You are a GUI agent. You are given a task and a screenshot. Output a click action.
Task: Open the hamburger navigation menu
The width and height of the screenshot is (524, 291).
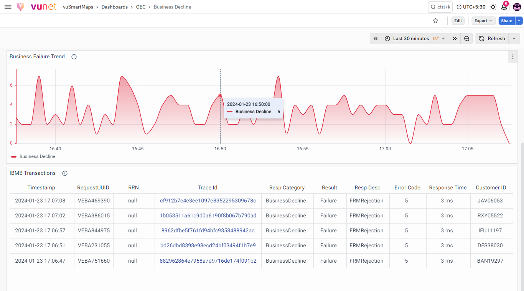tap(8, 7)
